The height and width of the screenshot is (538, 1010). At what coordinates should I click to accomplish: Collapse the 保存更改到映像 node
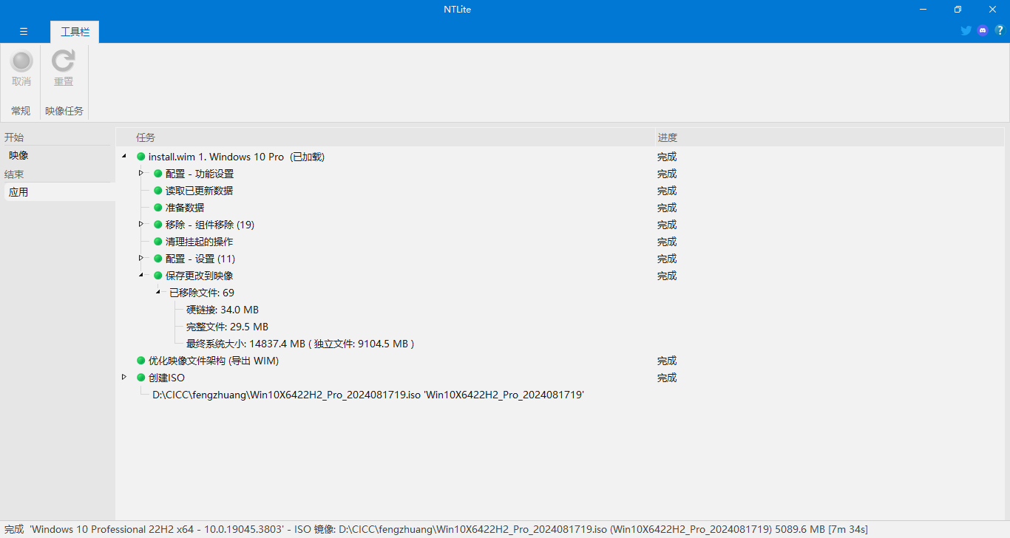(141, 276)
